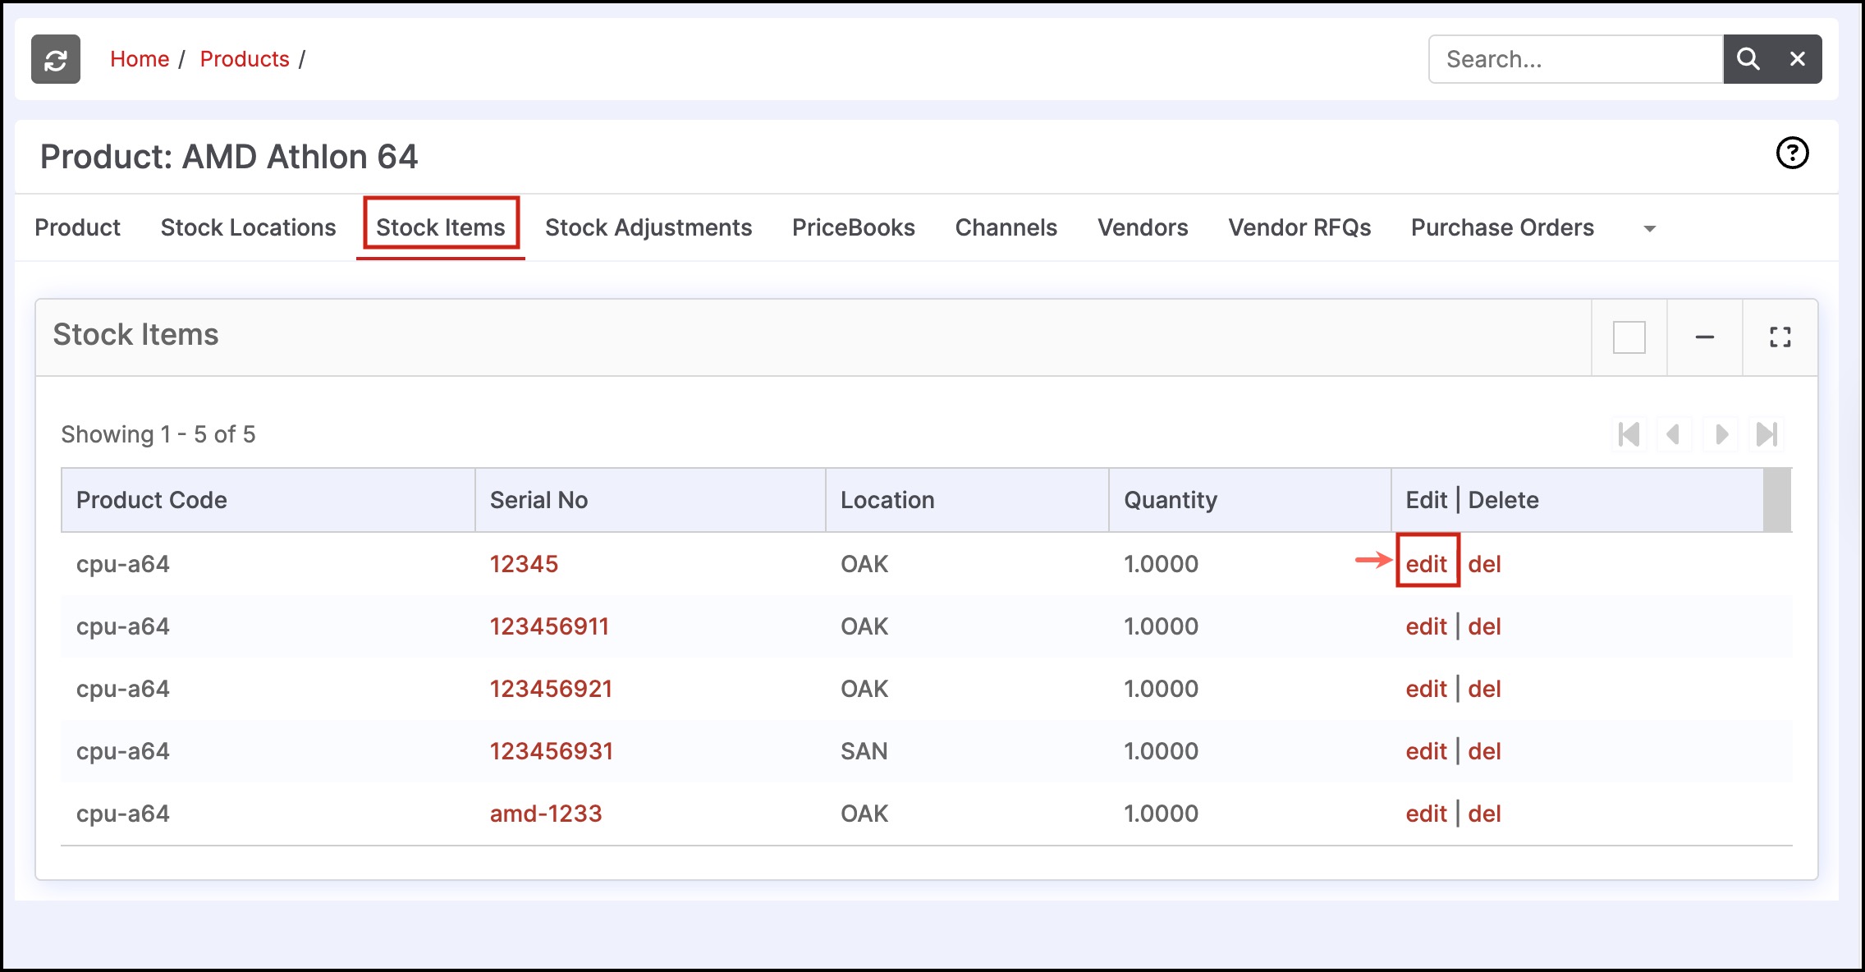Switch to the Stock Locations tab
The width and height of the screenshot is (1865, 972).
248,227
